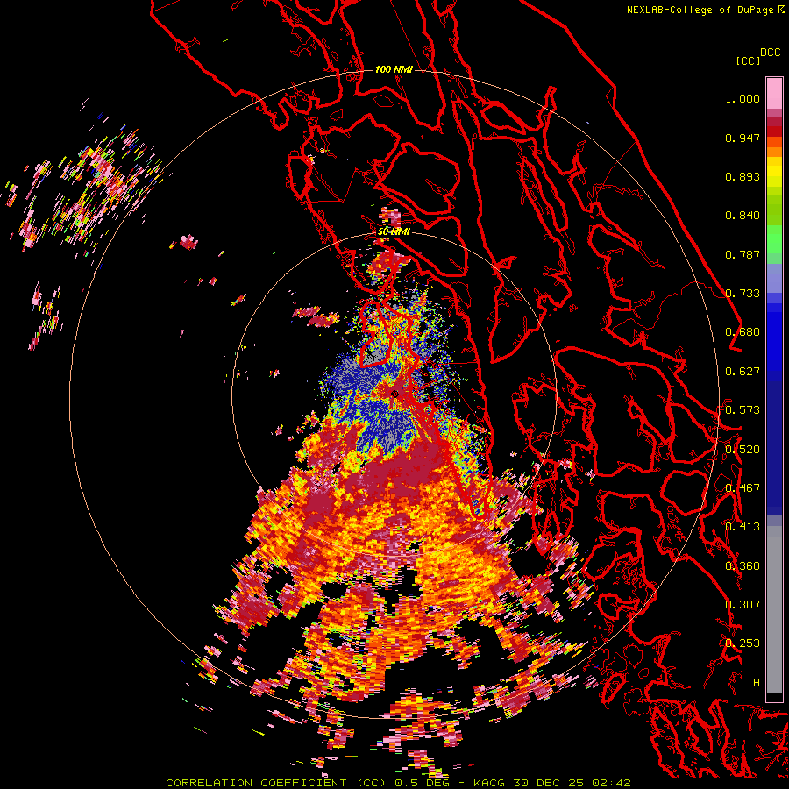The image size is (789, 789).
Task: Click the TH threshold label
Action: [753, 683]
